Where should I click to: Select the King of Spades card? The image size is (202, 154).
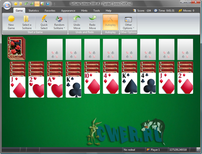coord(129,83)
